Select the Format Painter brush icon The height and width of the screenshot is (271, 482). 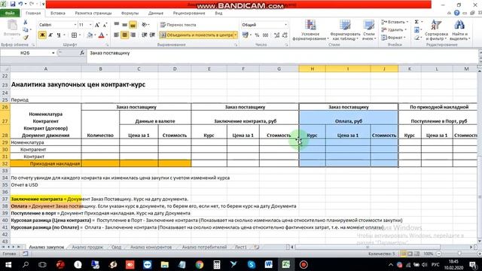pyautogui.click(x=26, y=37)
